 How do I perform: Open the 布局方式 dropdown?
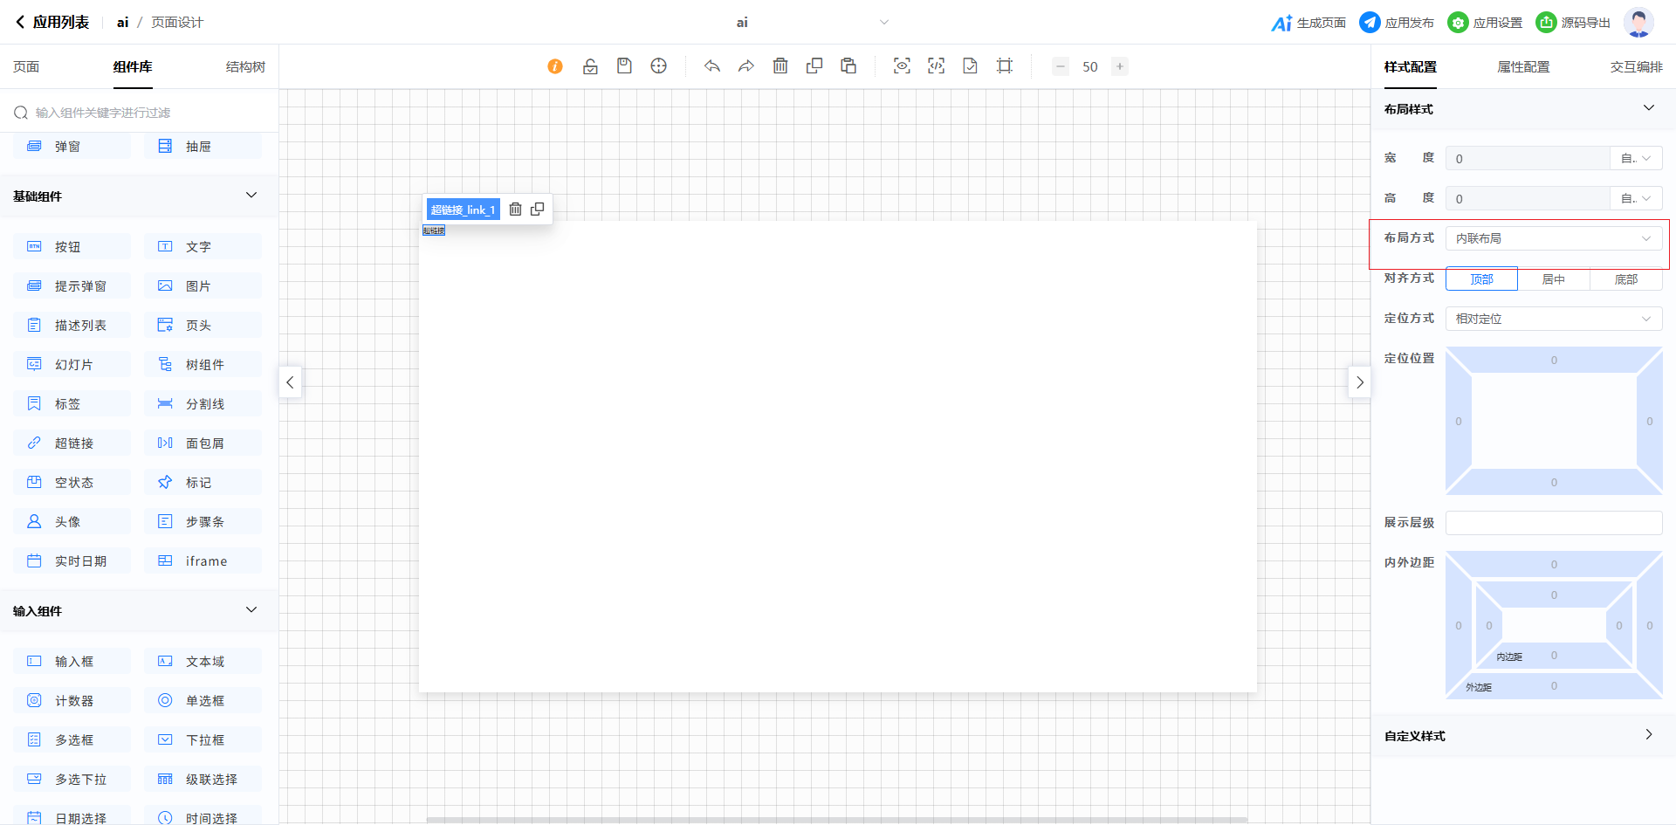point(1553,238)
